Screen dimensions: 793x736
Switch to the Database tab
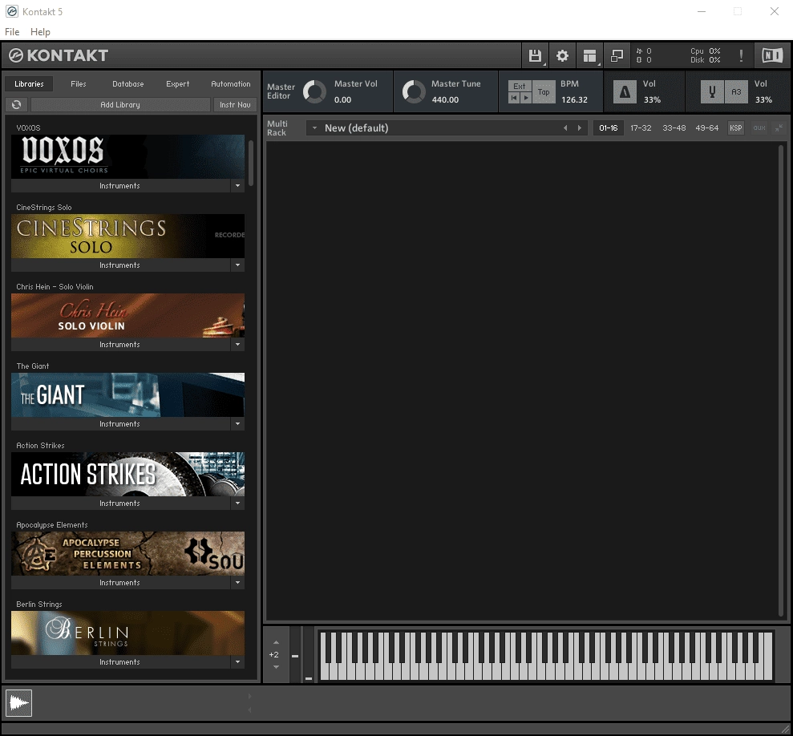tap(128, 84)
